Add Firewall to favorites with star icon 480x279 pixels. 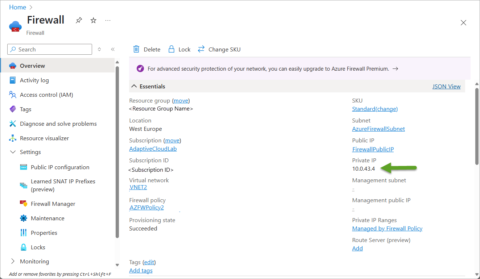(94, 21)
